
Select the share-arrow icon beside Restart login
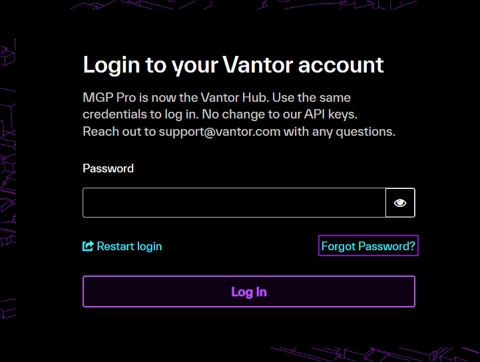click(88, 246)
